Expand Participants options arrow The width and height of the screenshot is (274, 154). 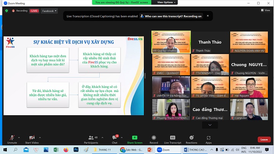[x=102, y=138]
